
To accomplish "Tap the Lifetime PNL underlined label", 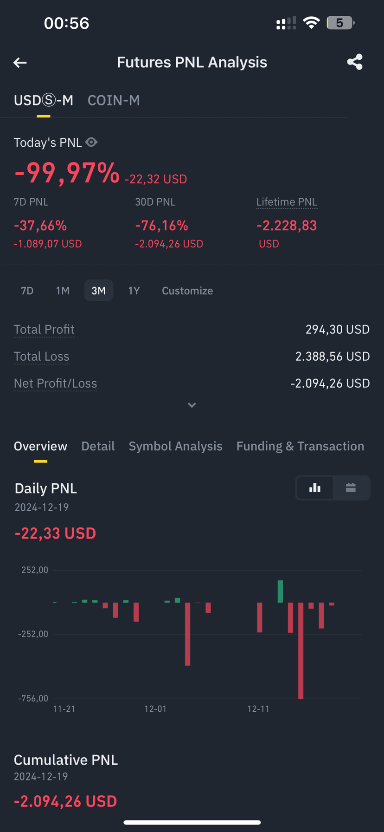I will click(x=287, y=202).
